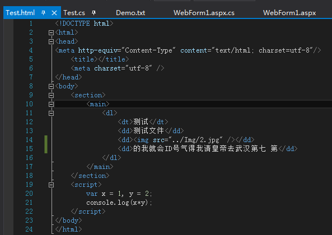Collapse the main block on line 10

(51, 104)
